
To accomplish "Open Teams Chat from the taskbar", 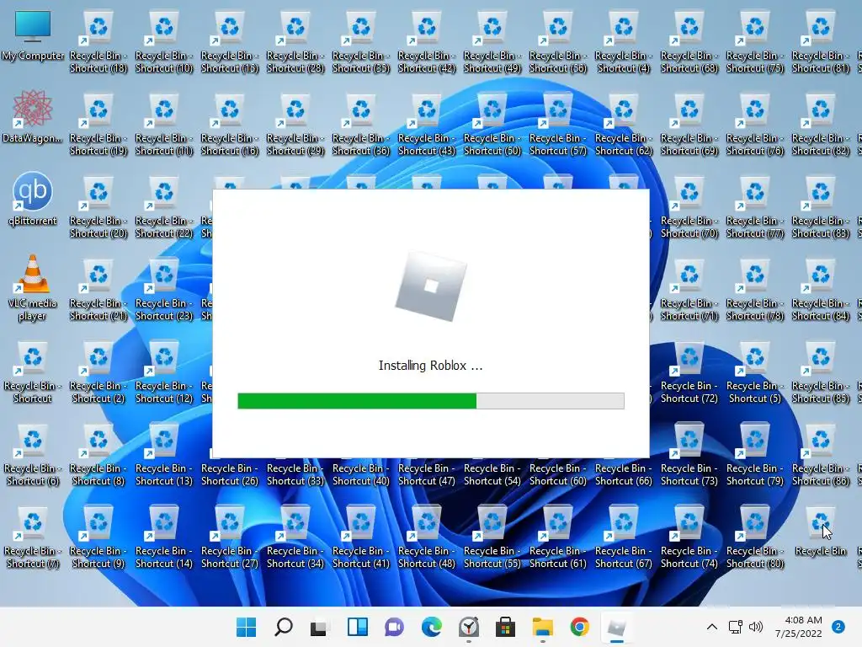I will (394, 627).
